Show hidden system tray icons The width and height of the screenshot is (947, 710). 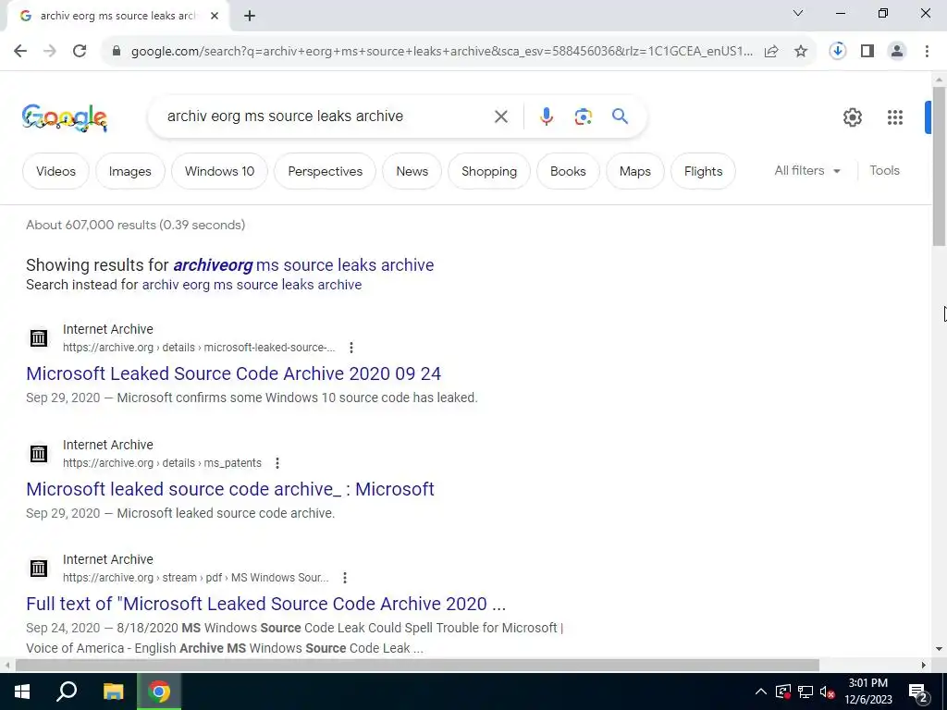pyautogui.click(x=760, y=692)
